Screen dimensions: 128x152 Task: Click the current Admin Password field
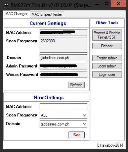pos(63,66)
